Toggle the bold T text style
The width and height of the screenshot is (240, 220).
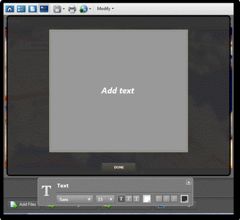121,199
